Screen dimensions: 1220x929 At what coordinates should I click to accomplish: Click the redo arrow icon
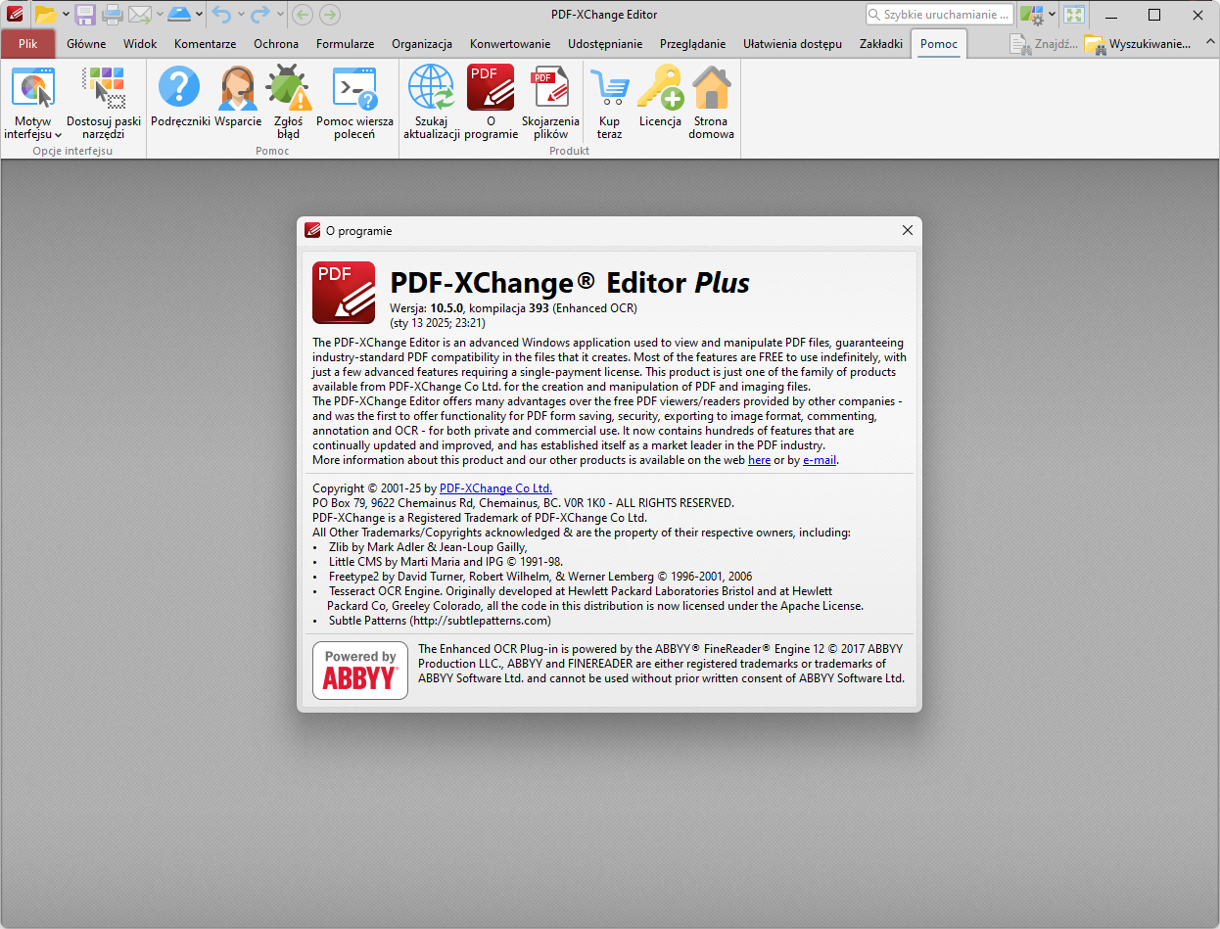pyautogui.click(x=259, y=15)
